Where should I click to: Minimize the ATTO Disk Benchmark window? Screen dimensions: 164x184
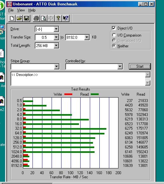coord(140,4)
